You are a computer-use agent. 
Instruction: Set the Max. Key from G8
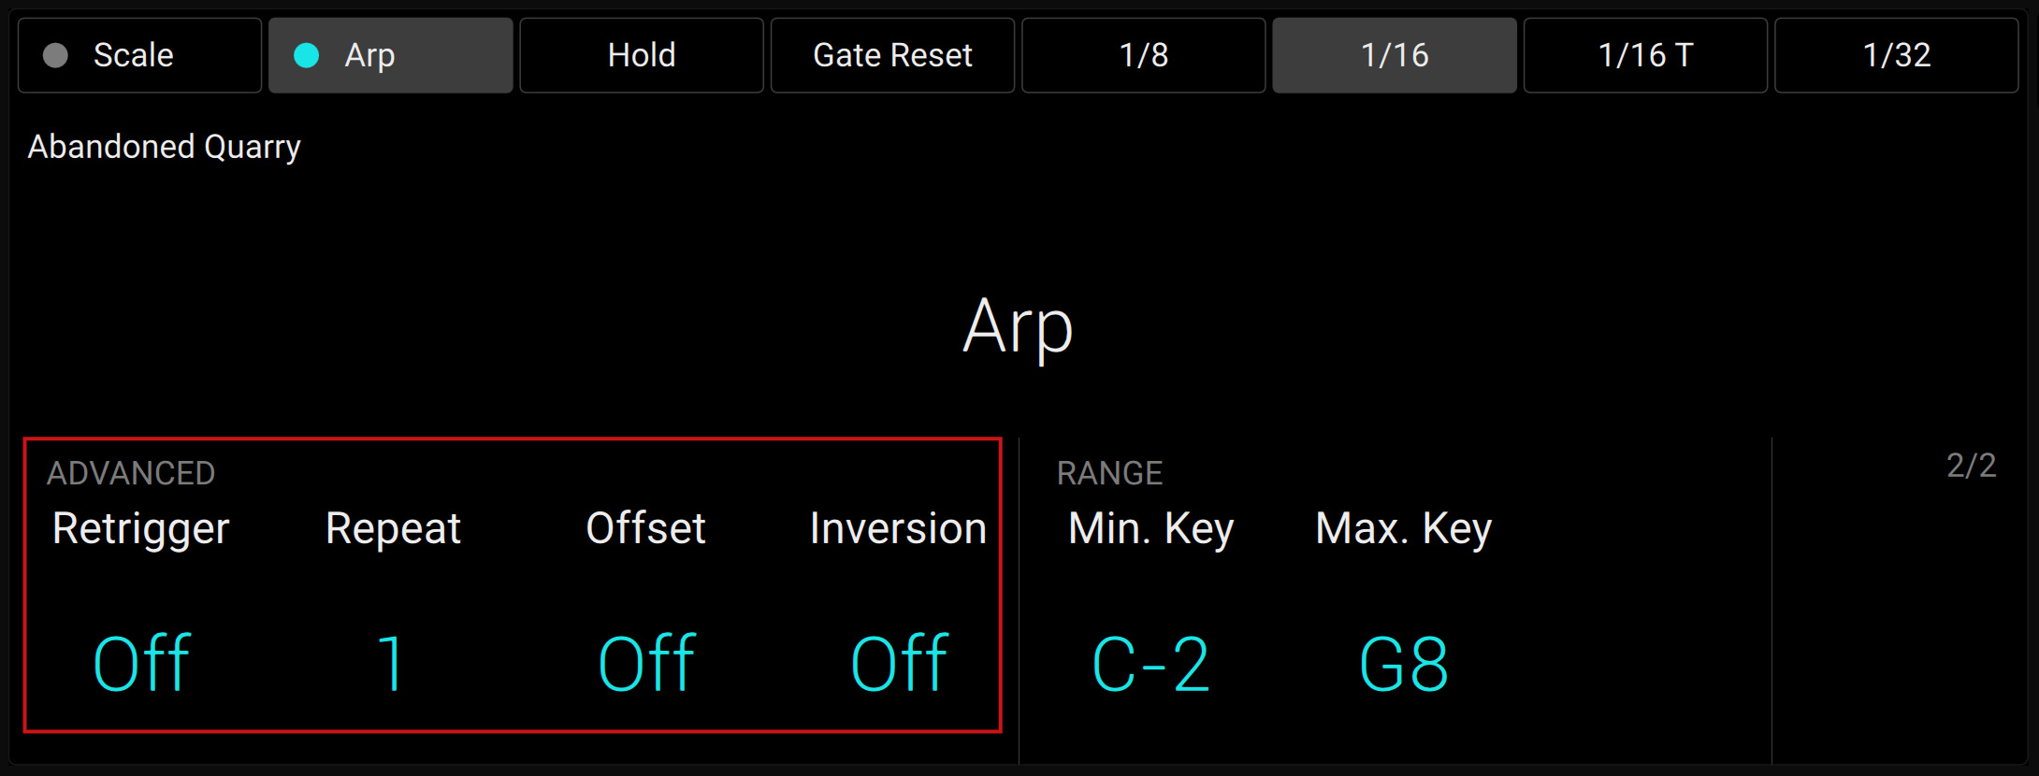click(x=1402, y=661)
